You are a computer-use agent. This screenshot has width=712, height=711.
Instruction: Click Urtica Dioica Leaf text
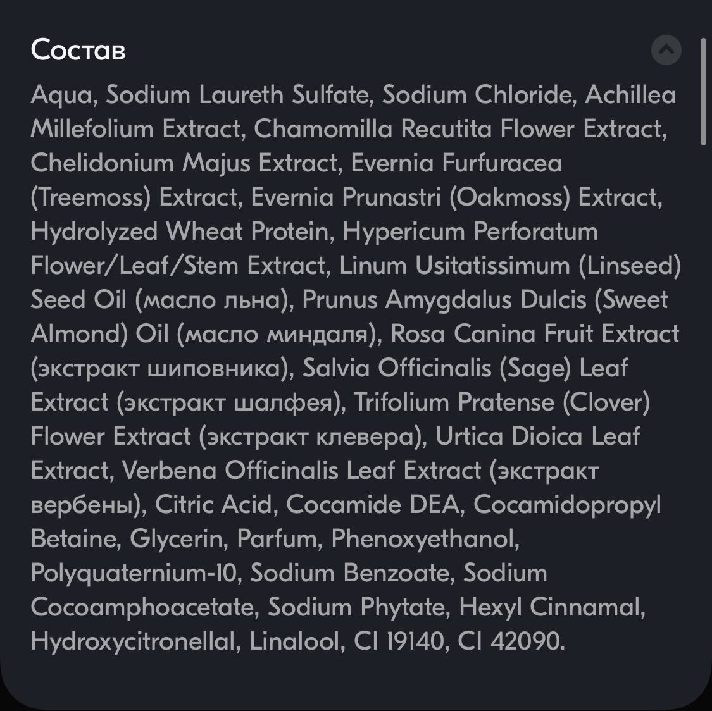click(x=537, y=436)
